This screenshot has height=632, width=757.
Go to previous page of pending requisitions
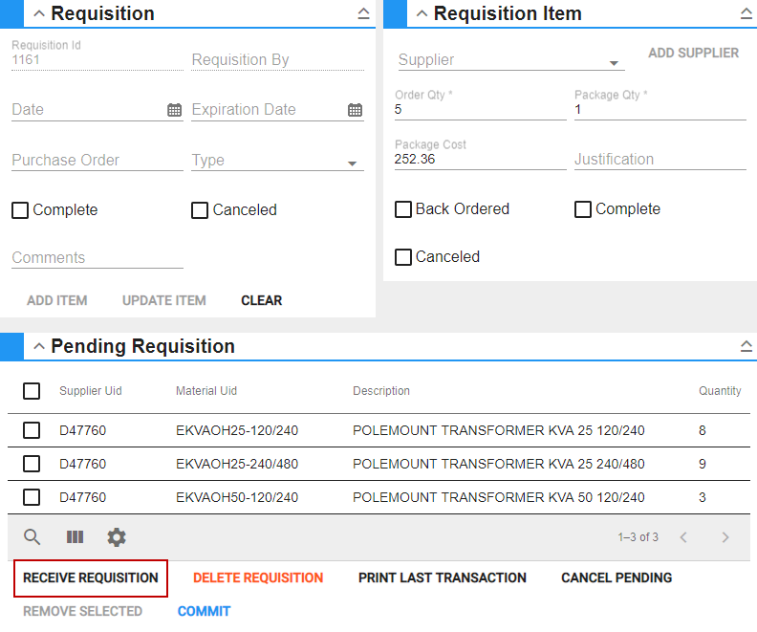pos(683,537)
